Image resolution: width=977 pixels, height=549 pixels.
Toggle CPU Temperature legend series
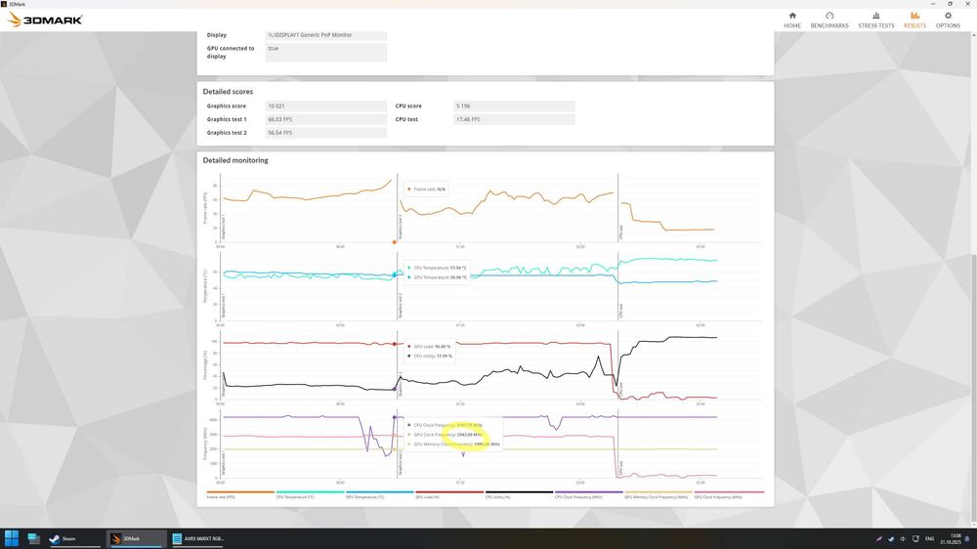pos(310,494)
